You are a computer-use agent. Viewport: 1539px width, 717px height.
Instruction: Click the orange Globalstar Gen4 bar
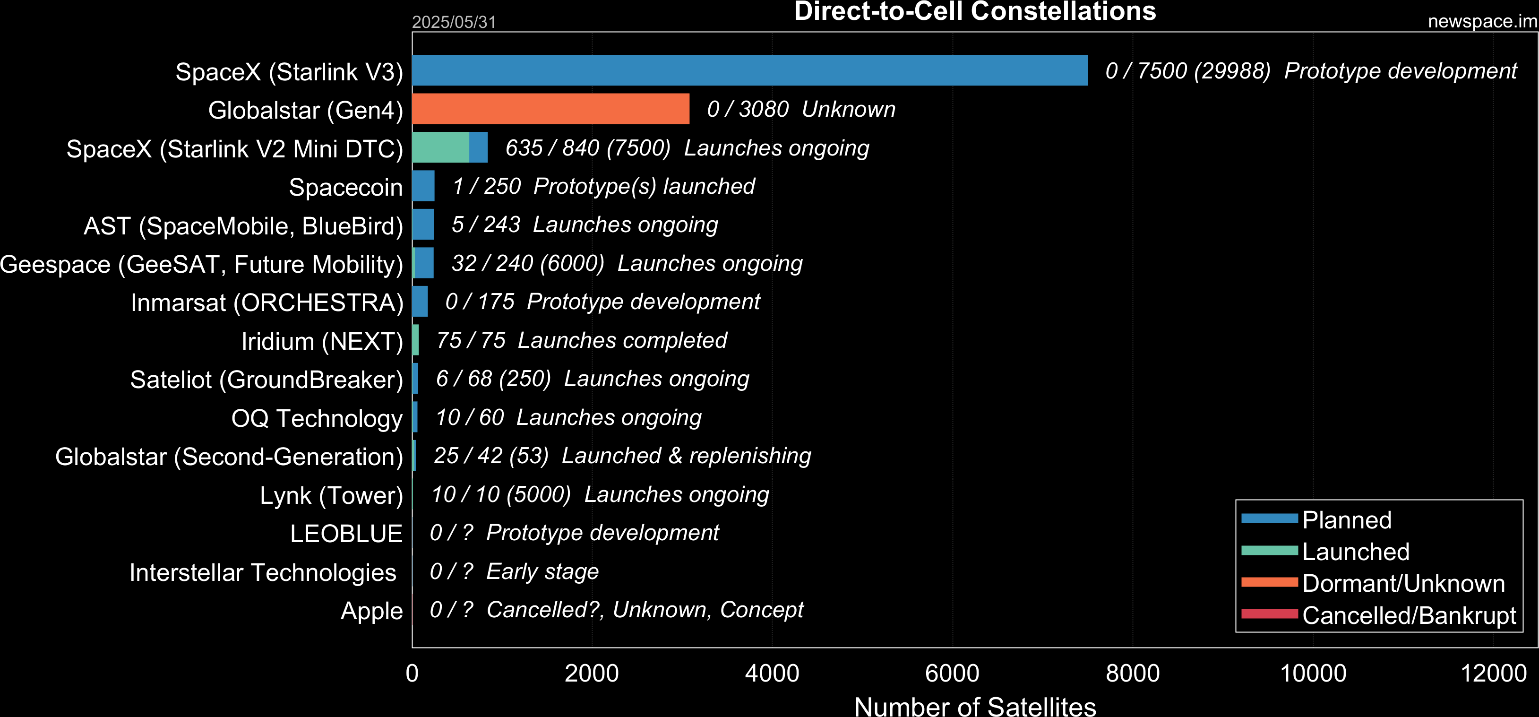pos(551,109)
